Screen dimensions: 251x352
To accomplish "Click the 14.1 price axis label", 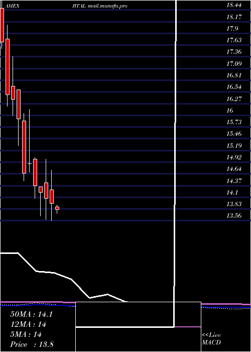I will click(x=232, y=193).
